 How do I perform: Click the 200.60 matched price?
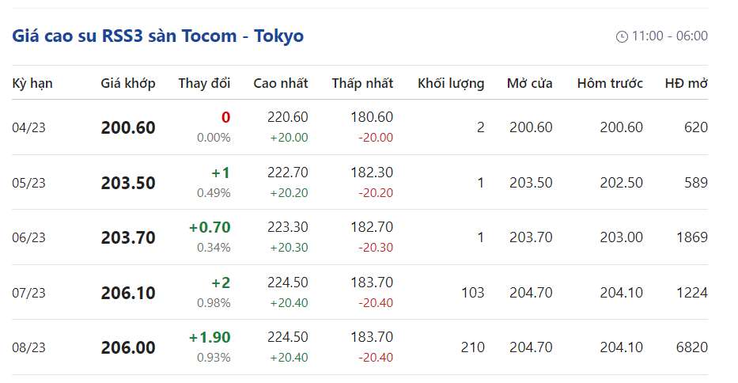128,127
